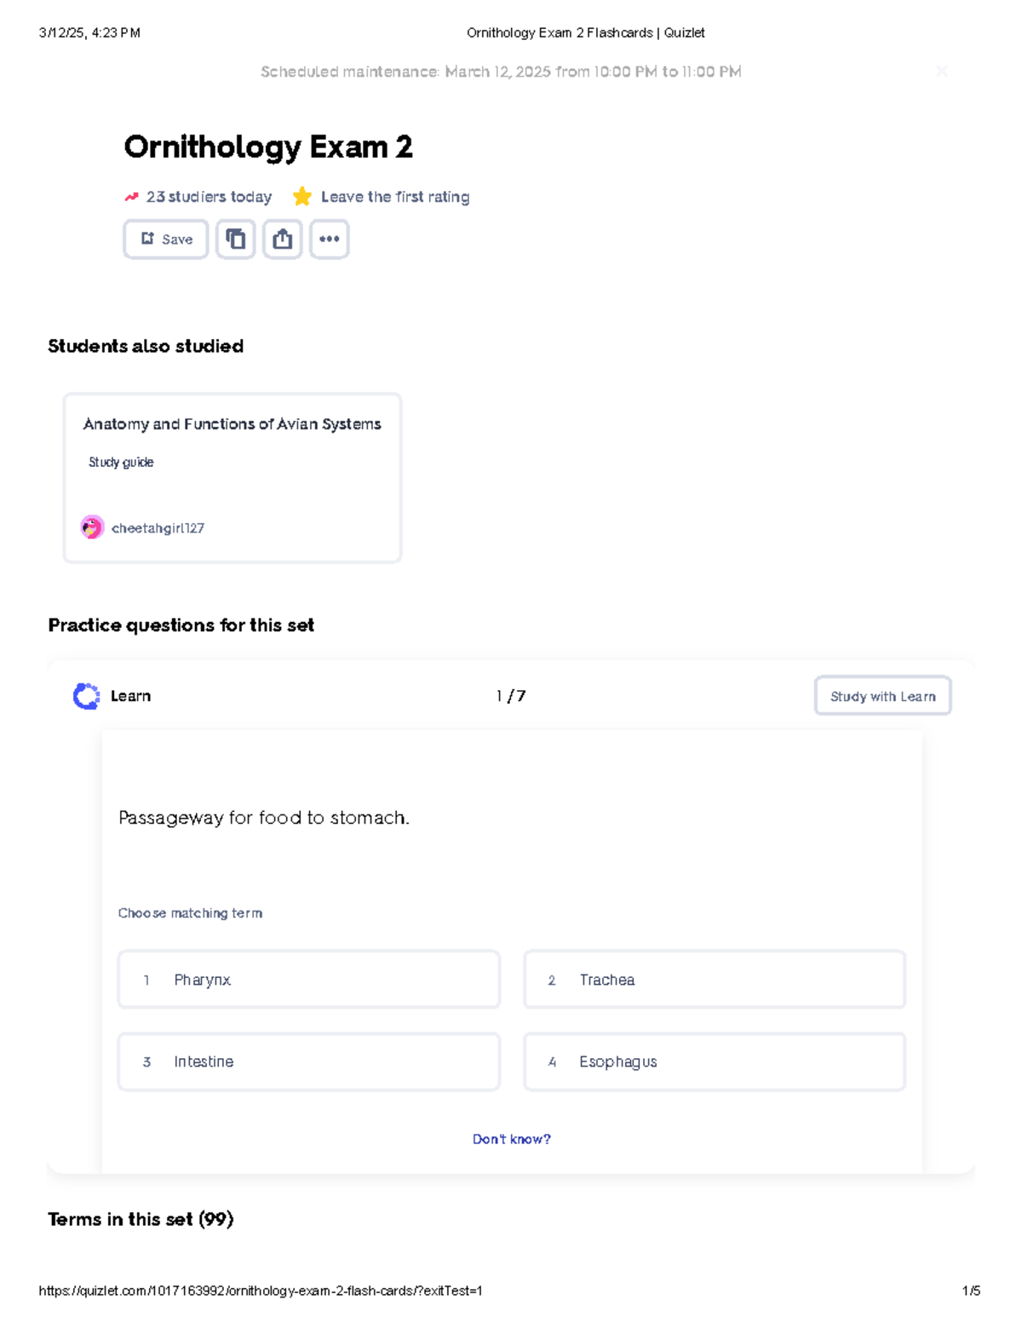Click the Learn mode logo icon
1022x1323 pixels.
point(86,696)
